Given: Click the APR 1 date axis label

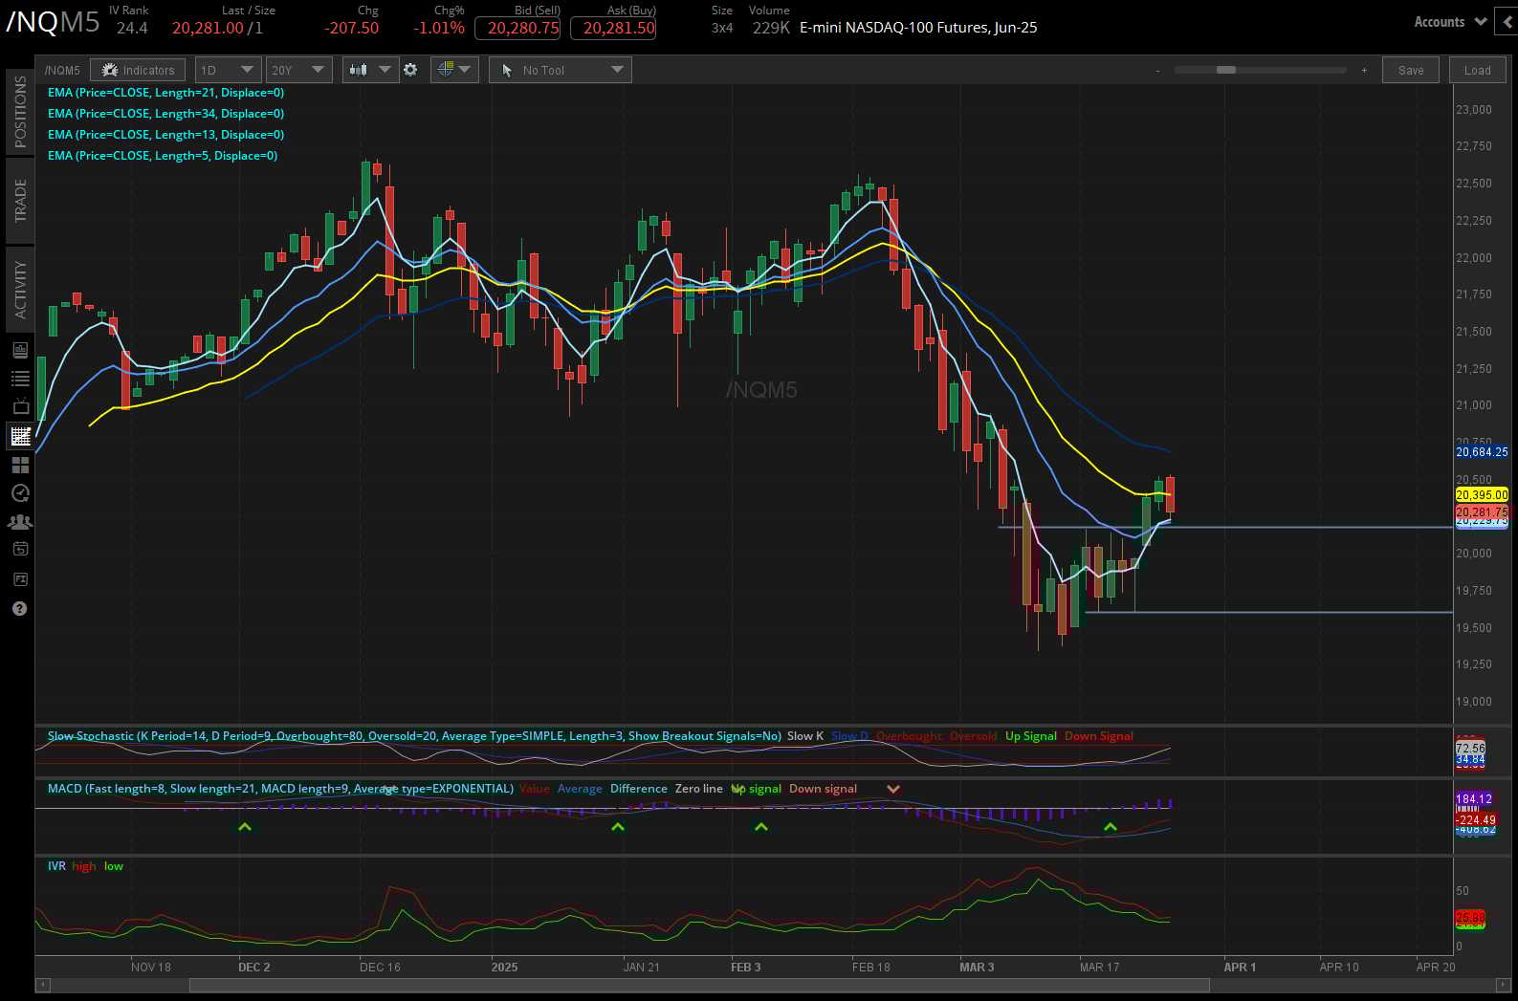Looking at the screenshot, I should (x=1240, y=967).
